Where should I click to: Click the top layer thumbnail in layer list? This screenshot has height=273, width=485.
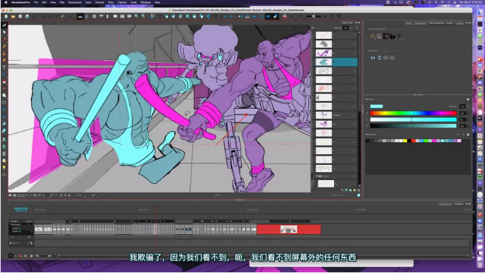[325, 35]
